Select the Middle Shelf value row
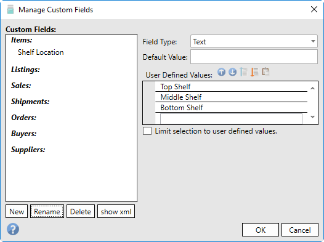The image size is (324, 242). point(231,97)
